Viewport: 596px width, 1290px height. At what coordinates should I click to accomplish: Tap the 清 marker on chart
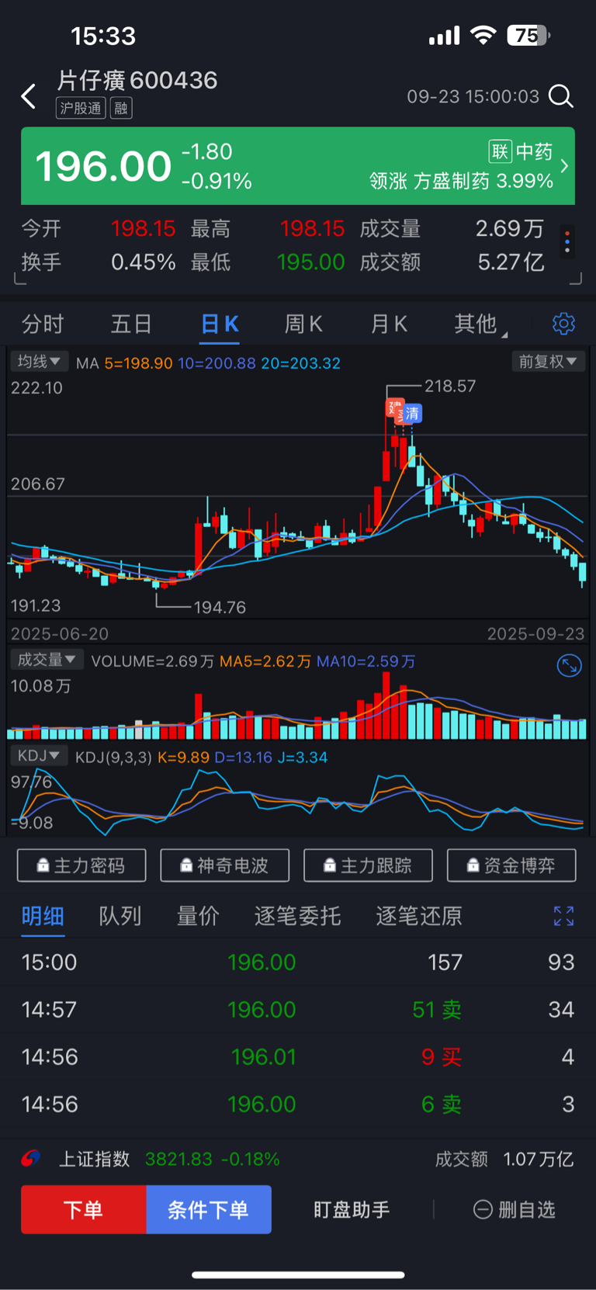pyautogui.click(x=412, y=414)
